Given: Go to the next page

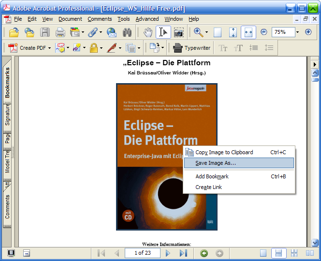Looking at the screenshot, I should (x=168, y=253).
